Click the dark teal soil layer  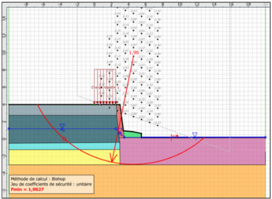click(63, 129)
